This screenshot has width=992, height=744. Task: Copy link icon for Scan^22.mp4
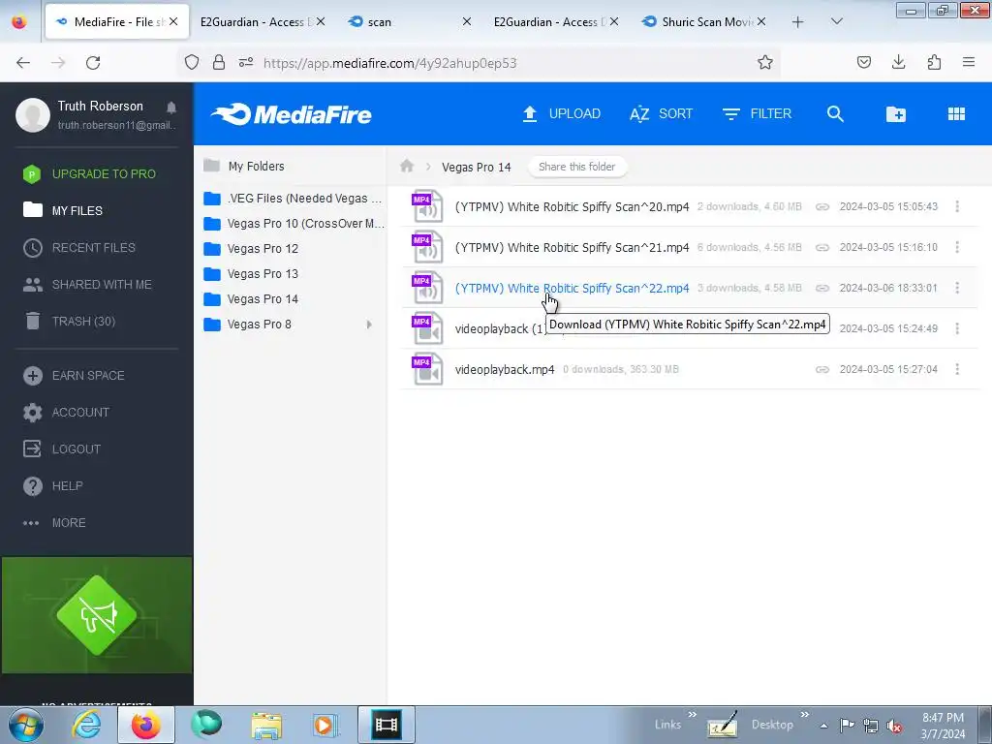821,288
